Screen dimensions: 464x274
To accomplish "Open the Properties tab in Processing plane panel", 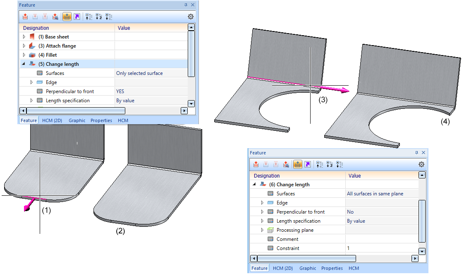I will coord(332,268).
